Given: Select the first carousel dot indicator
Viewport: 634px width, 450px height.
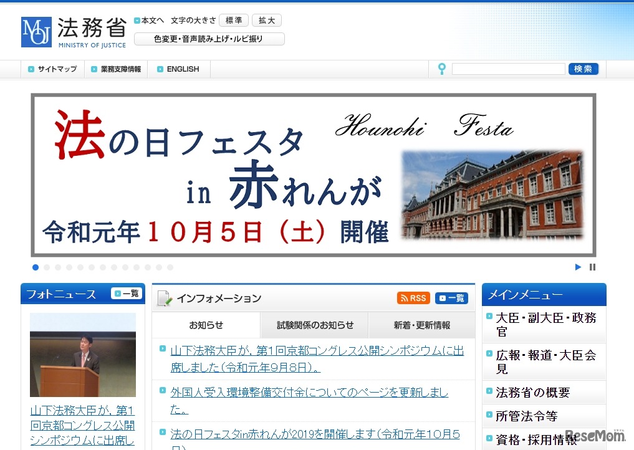Looking at the screenshot, I should 36,267.
